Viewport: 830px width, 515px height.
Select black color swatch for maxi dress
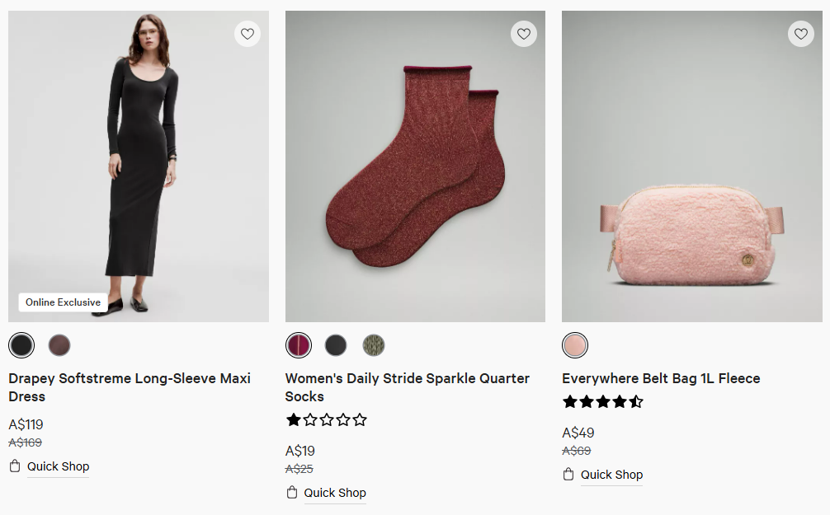tap(21, 344)
